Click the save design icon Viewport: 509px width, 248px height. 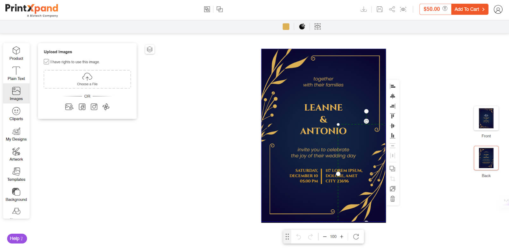click(380, 9)
